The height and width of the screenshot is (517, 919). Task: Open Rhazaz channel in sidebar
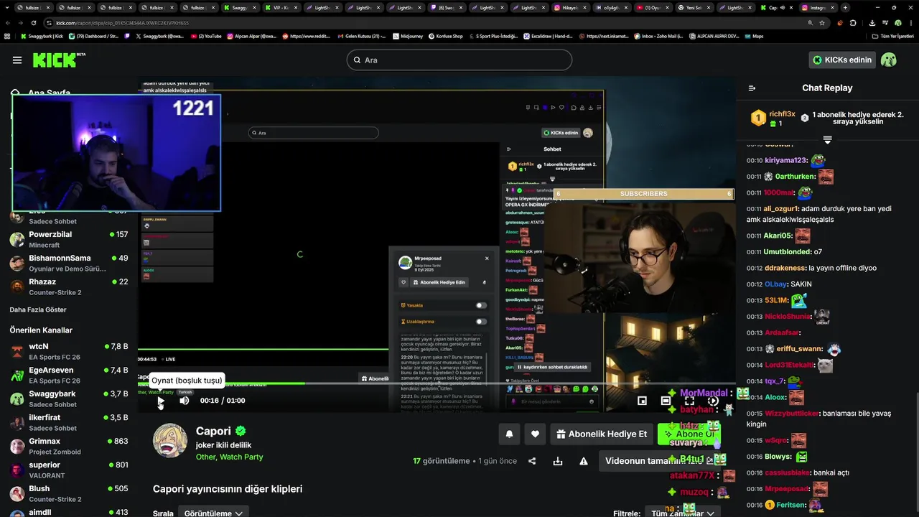click(x=68, y=287)
